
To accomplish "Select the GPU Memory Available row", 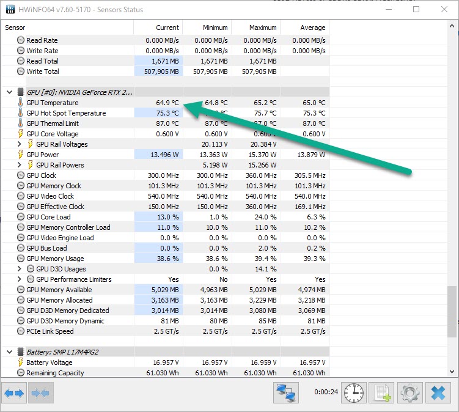I will pyautogui.click(x=166, y=290).
